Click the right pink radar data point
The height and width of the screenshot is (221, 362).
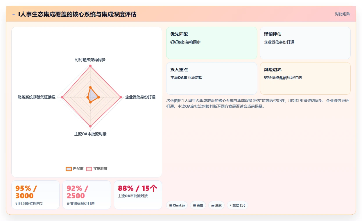click(121, 97)
